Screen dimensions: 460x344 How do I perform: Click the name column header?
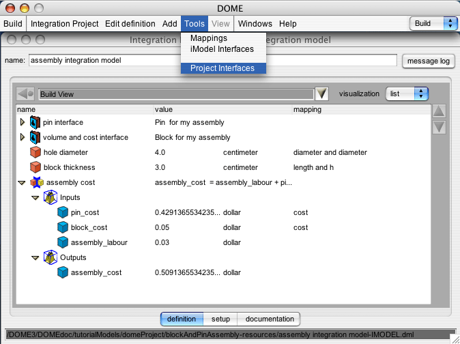coord(85,109)
